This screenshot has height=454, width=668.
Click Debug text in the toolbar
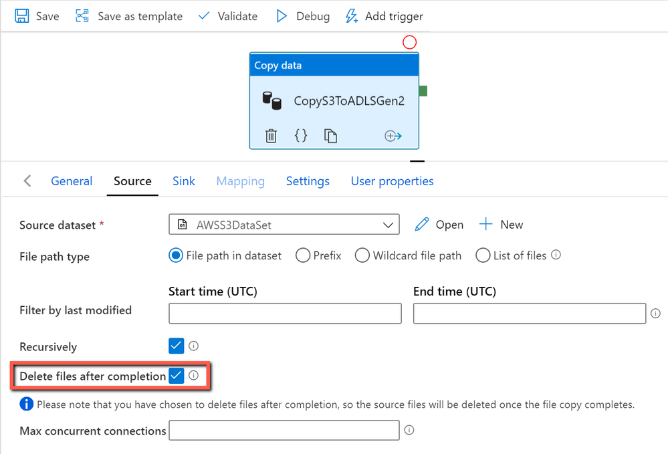(313, 16)
